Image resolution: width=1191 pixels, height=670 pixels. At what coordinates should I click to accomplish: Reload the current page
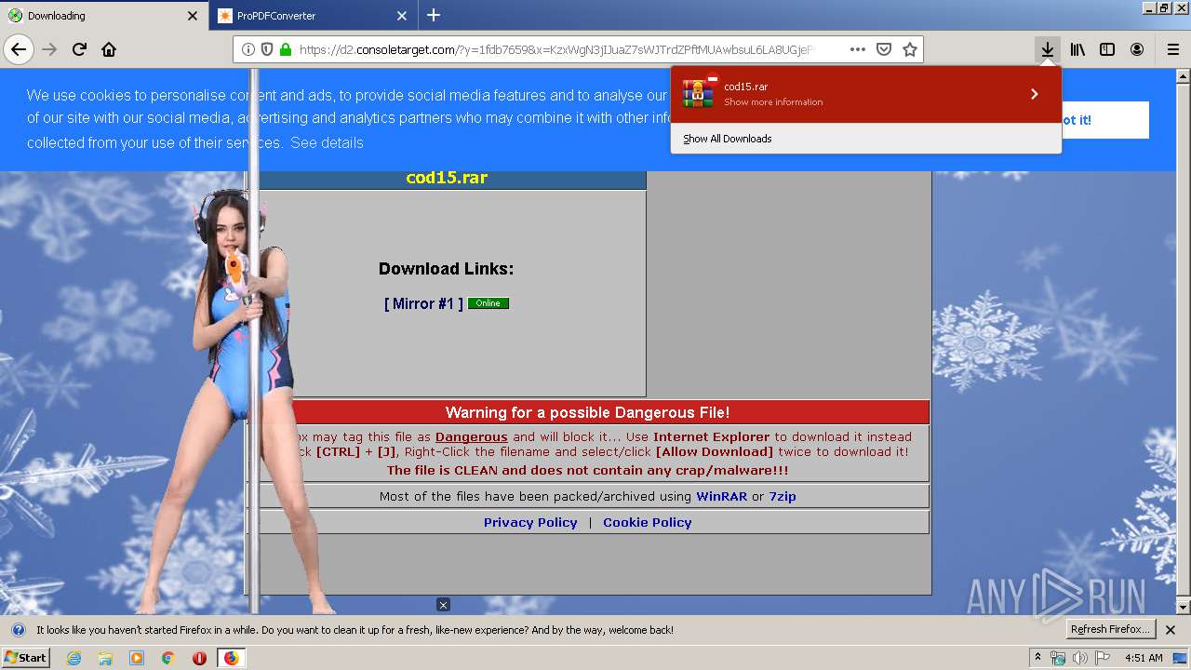(79, 49)
